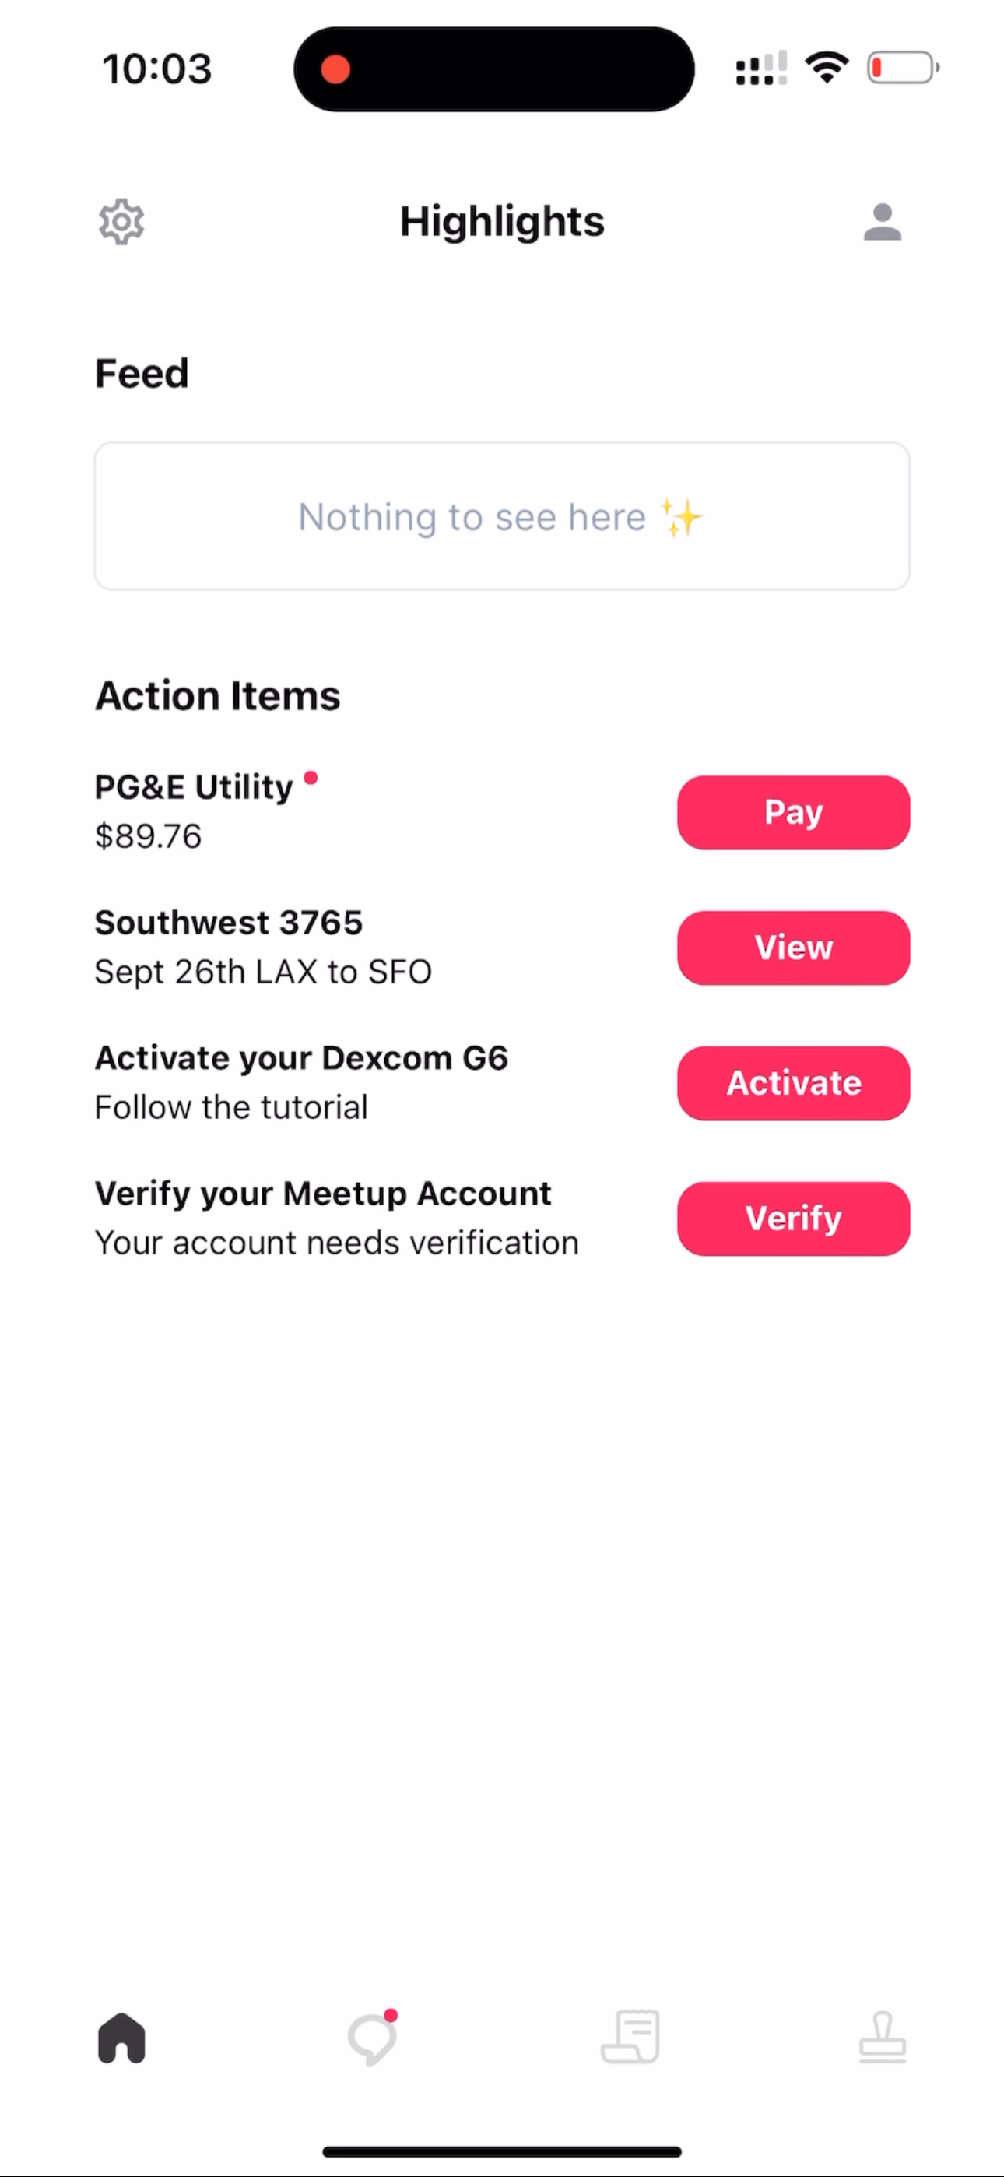Screen dimensions: 1004x2177
Task: Tap the battery status indicator
Action: coord(903,68)
